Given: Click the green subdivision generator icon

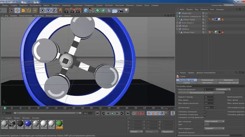Looking at the screenshot, I should [x=98, y=10].
